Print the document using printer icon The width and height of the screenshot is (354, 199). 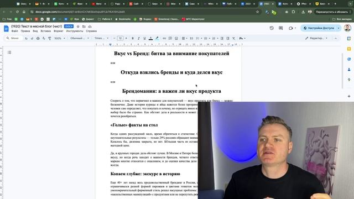pyautogui.click(x=38, y=38)
